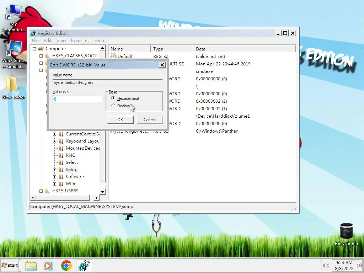The width and height of the screenshot is (364, 273).
Task: Cancel the Edit DWORD dialog
Action: pos(150,120)
